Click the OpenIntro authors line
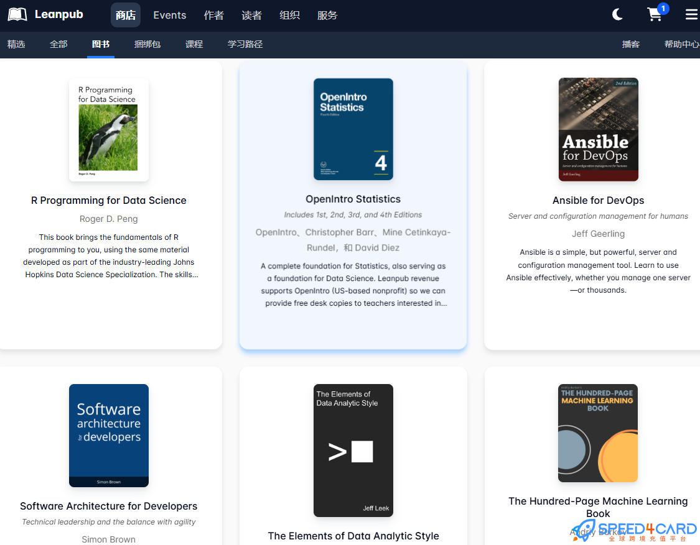The image size is (700, 545). pyautogui.click(x=353, y=240)
